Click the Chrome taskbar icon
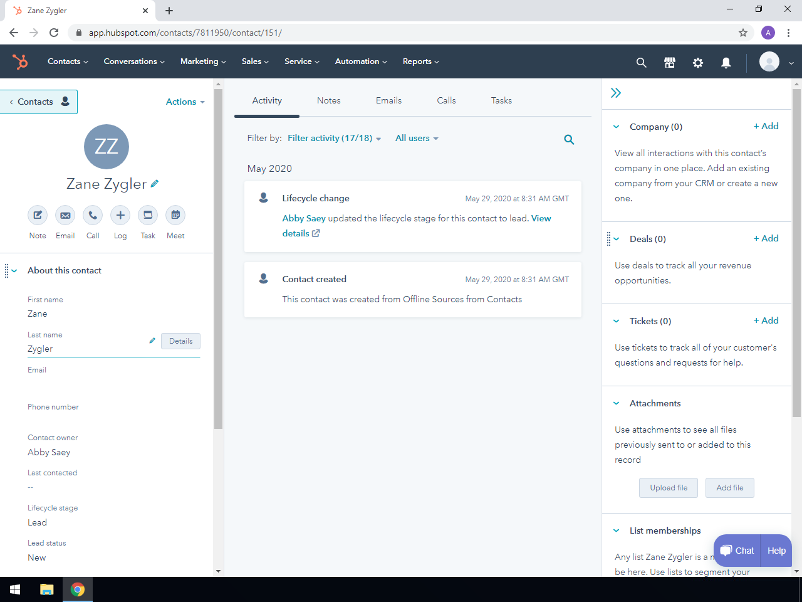 click(78, 589)
